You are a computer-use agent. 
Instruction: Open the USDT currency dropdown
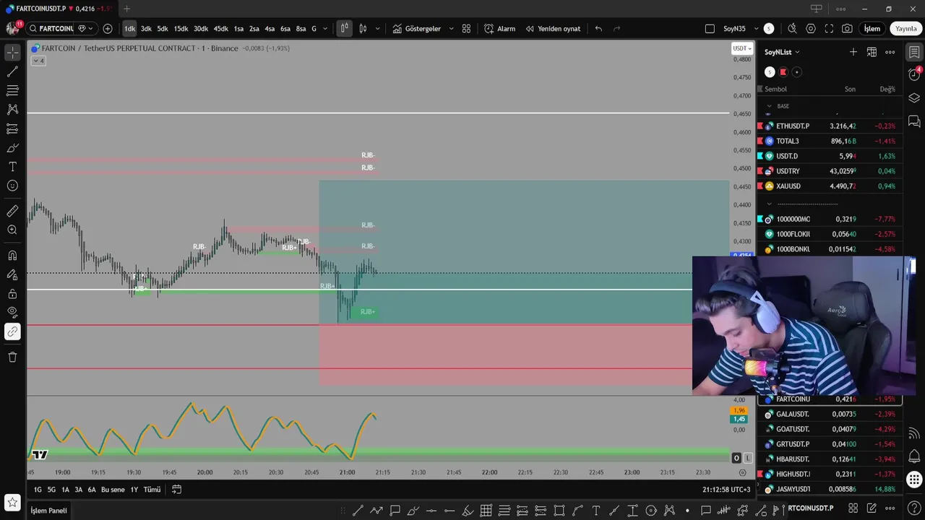point(742,48)
